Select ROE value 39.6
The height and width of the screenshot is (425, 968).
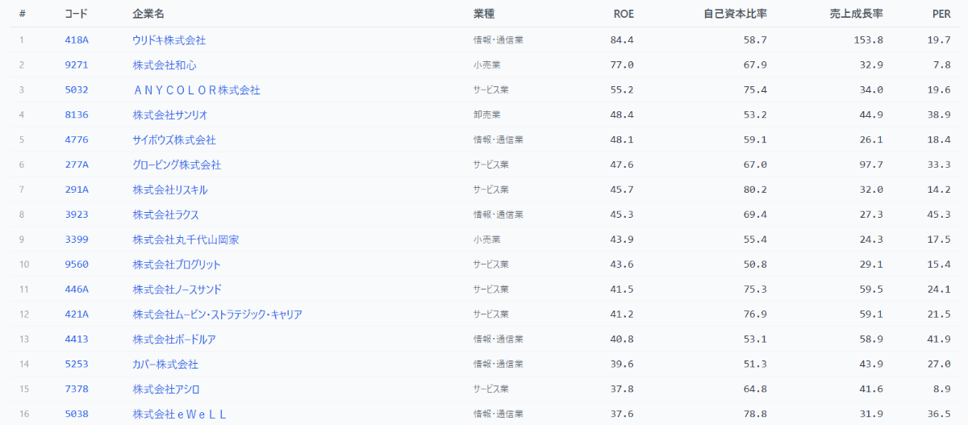click(x=622, y=365)
